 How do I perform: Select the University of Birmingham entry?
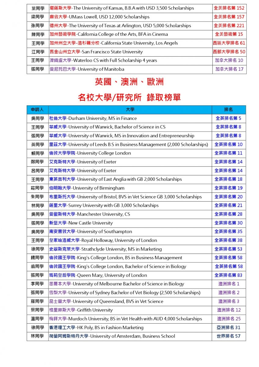coord(87,188)
